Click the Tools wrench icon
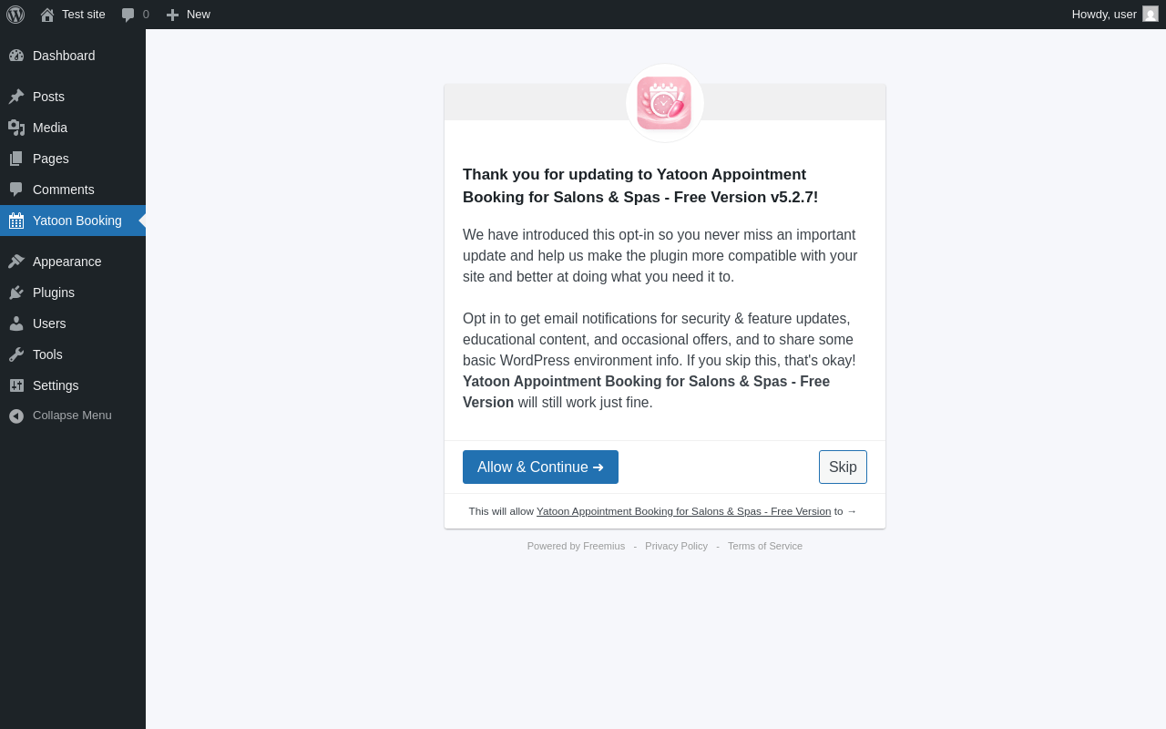 (16, 354)
